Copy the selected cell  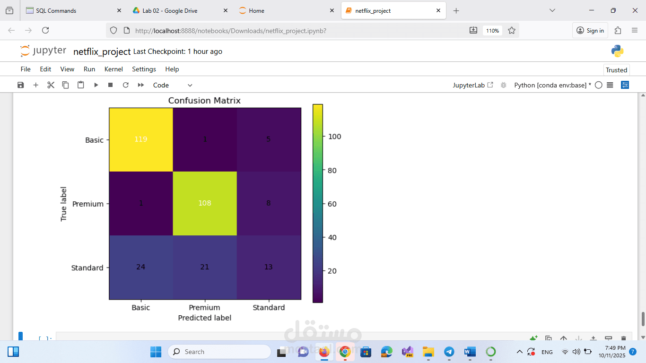click(66, 85)
